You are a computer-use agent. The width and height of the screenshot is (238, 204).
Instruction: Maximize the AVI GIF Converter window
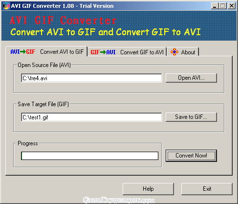coord(223,6)
